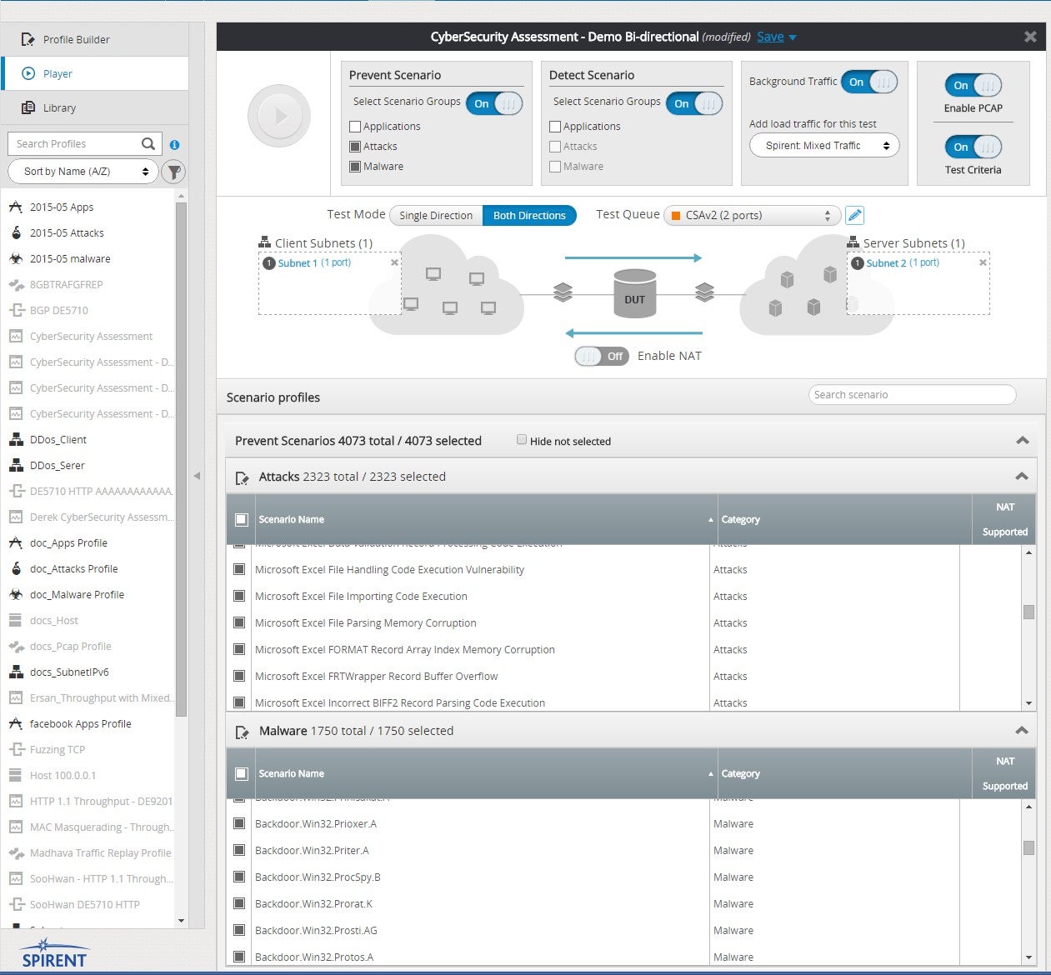This screenshot has width=1051, height=975.
Task: Click Attacks table scrollbar thumb
Action: [1028, 612]
